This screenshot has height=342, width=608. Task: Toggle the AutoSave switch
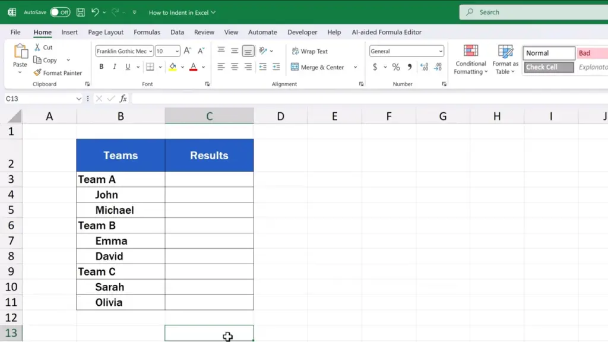click(59, 12)
